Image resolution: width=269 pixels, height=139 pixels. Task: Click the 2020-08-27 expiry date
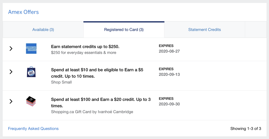[x=169, y=51]
